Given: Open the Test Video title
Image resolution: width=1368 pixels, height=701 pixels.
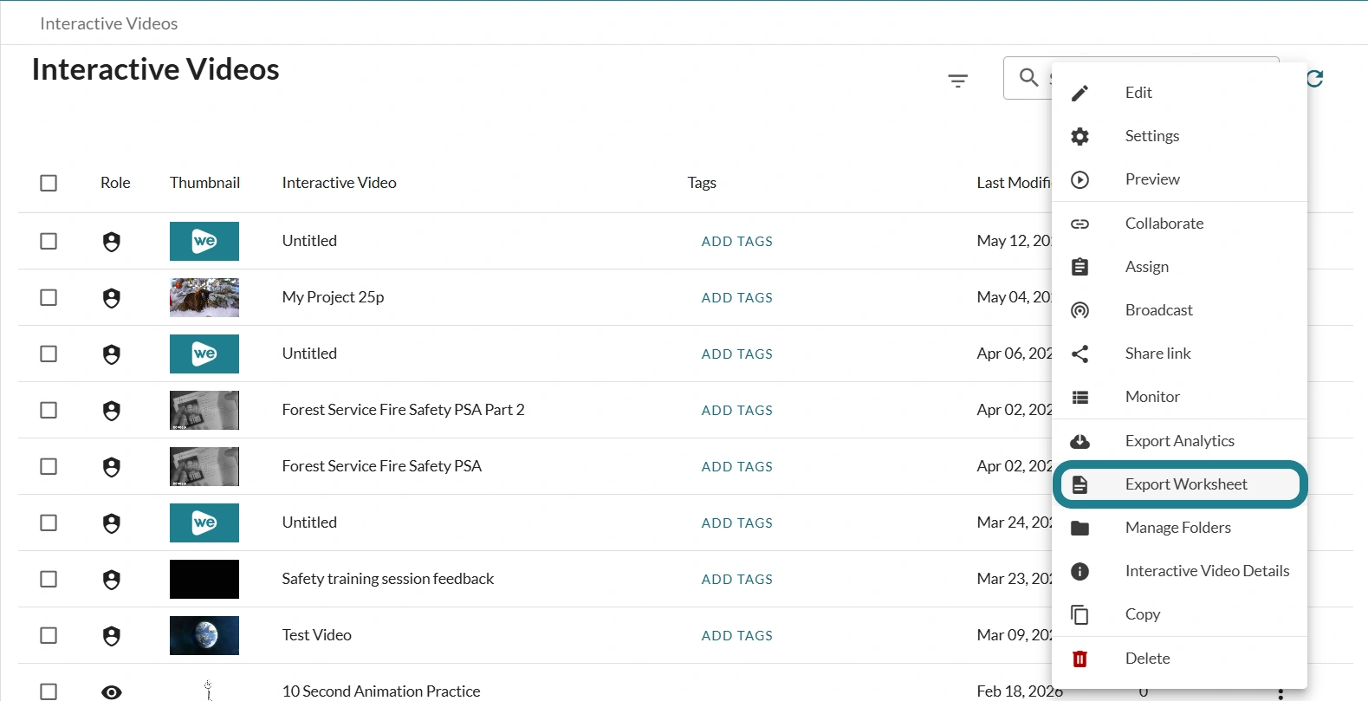Looking at the screenshot, I should (x=316, y=635).
